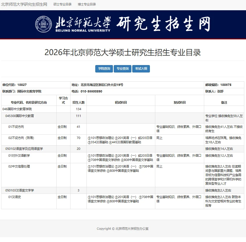Select enrollment number 70

[x=78, y=138]
